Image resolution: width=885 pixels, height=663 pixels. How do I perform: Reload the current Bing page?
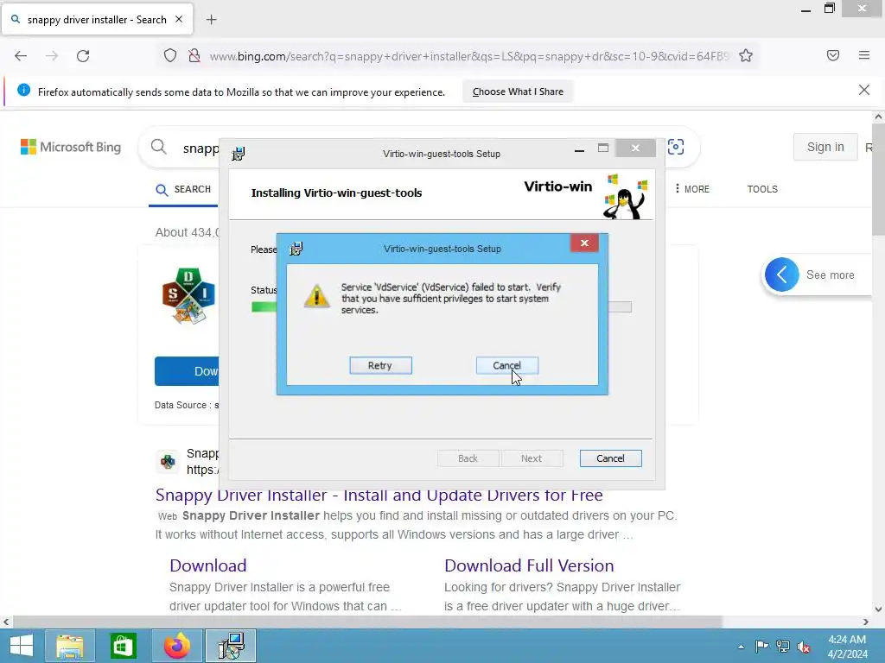point(83,56)
